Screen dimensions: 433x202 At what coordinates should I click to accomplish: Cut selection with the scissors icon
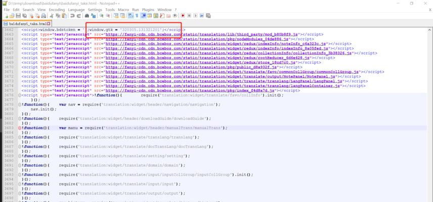52,16
